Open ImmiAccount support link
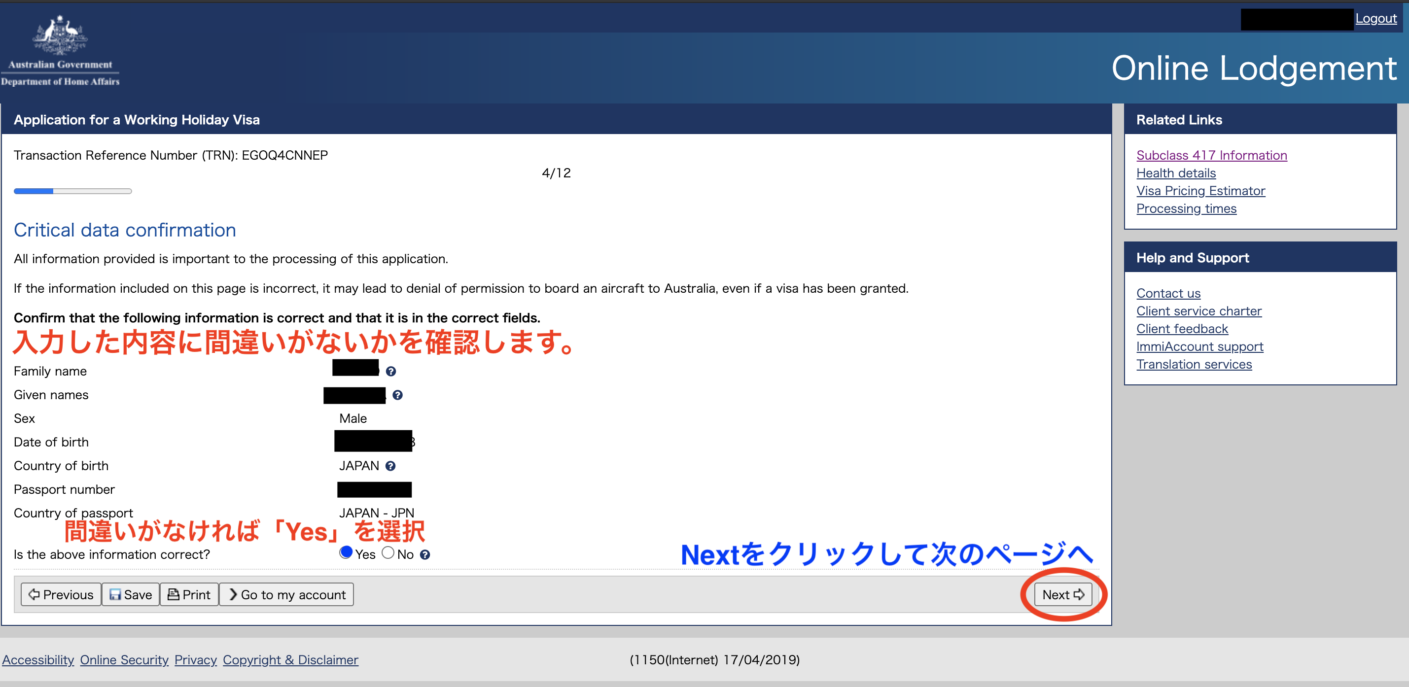Viewport: 1409px width, 687px height. click(1199, 347)
